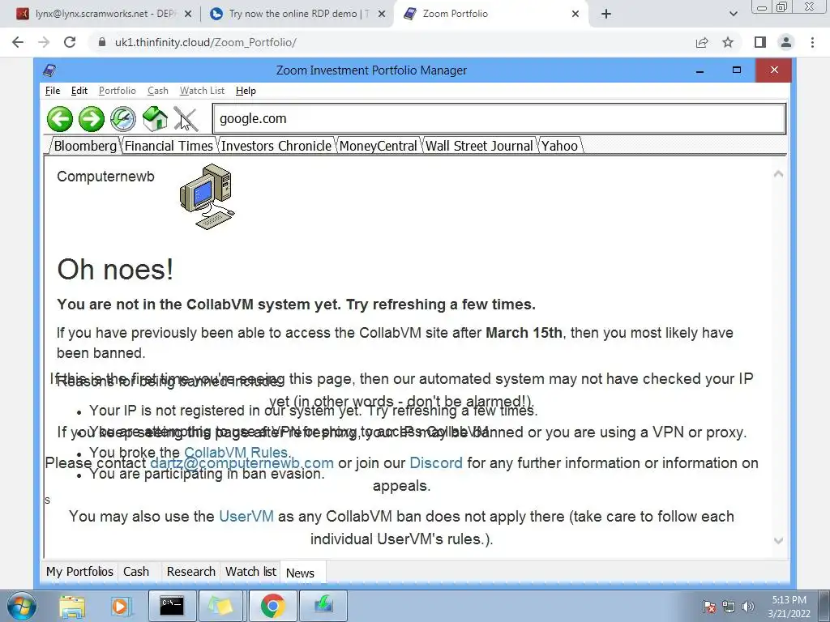
Task: Open the Windows Start orb
Action: pyautogui.click(x=22, y=606)
